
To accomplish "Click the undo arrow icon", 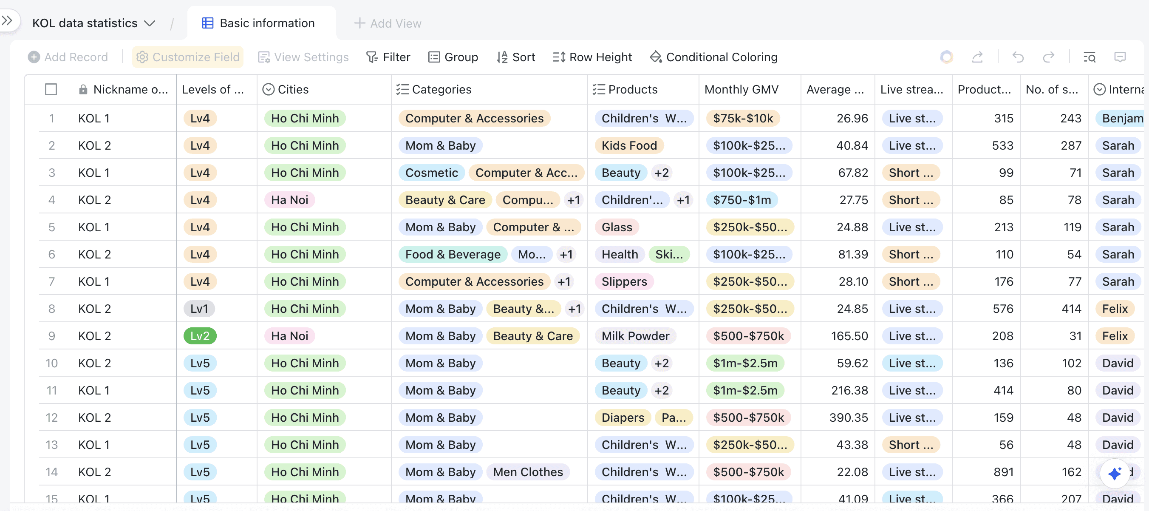I will point(1018,57).
